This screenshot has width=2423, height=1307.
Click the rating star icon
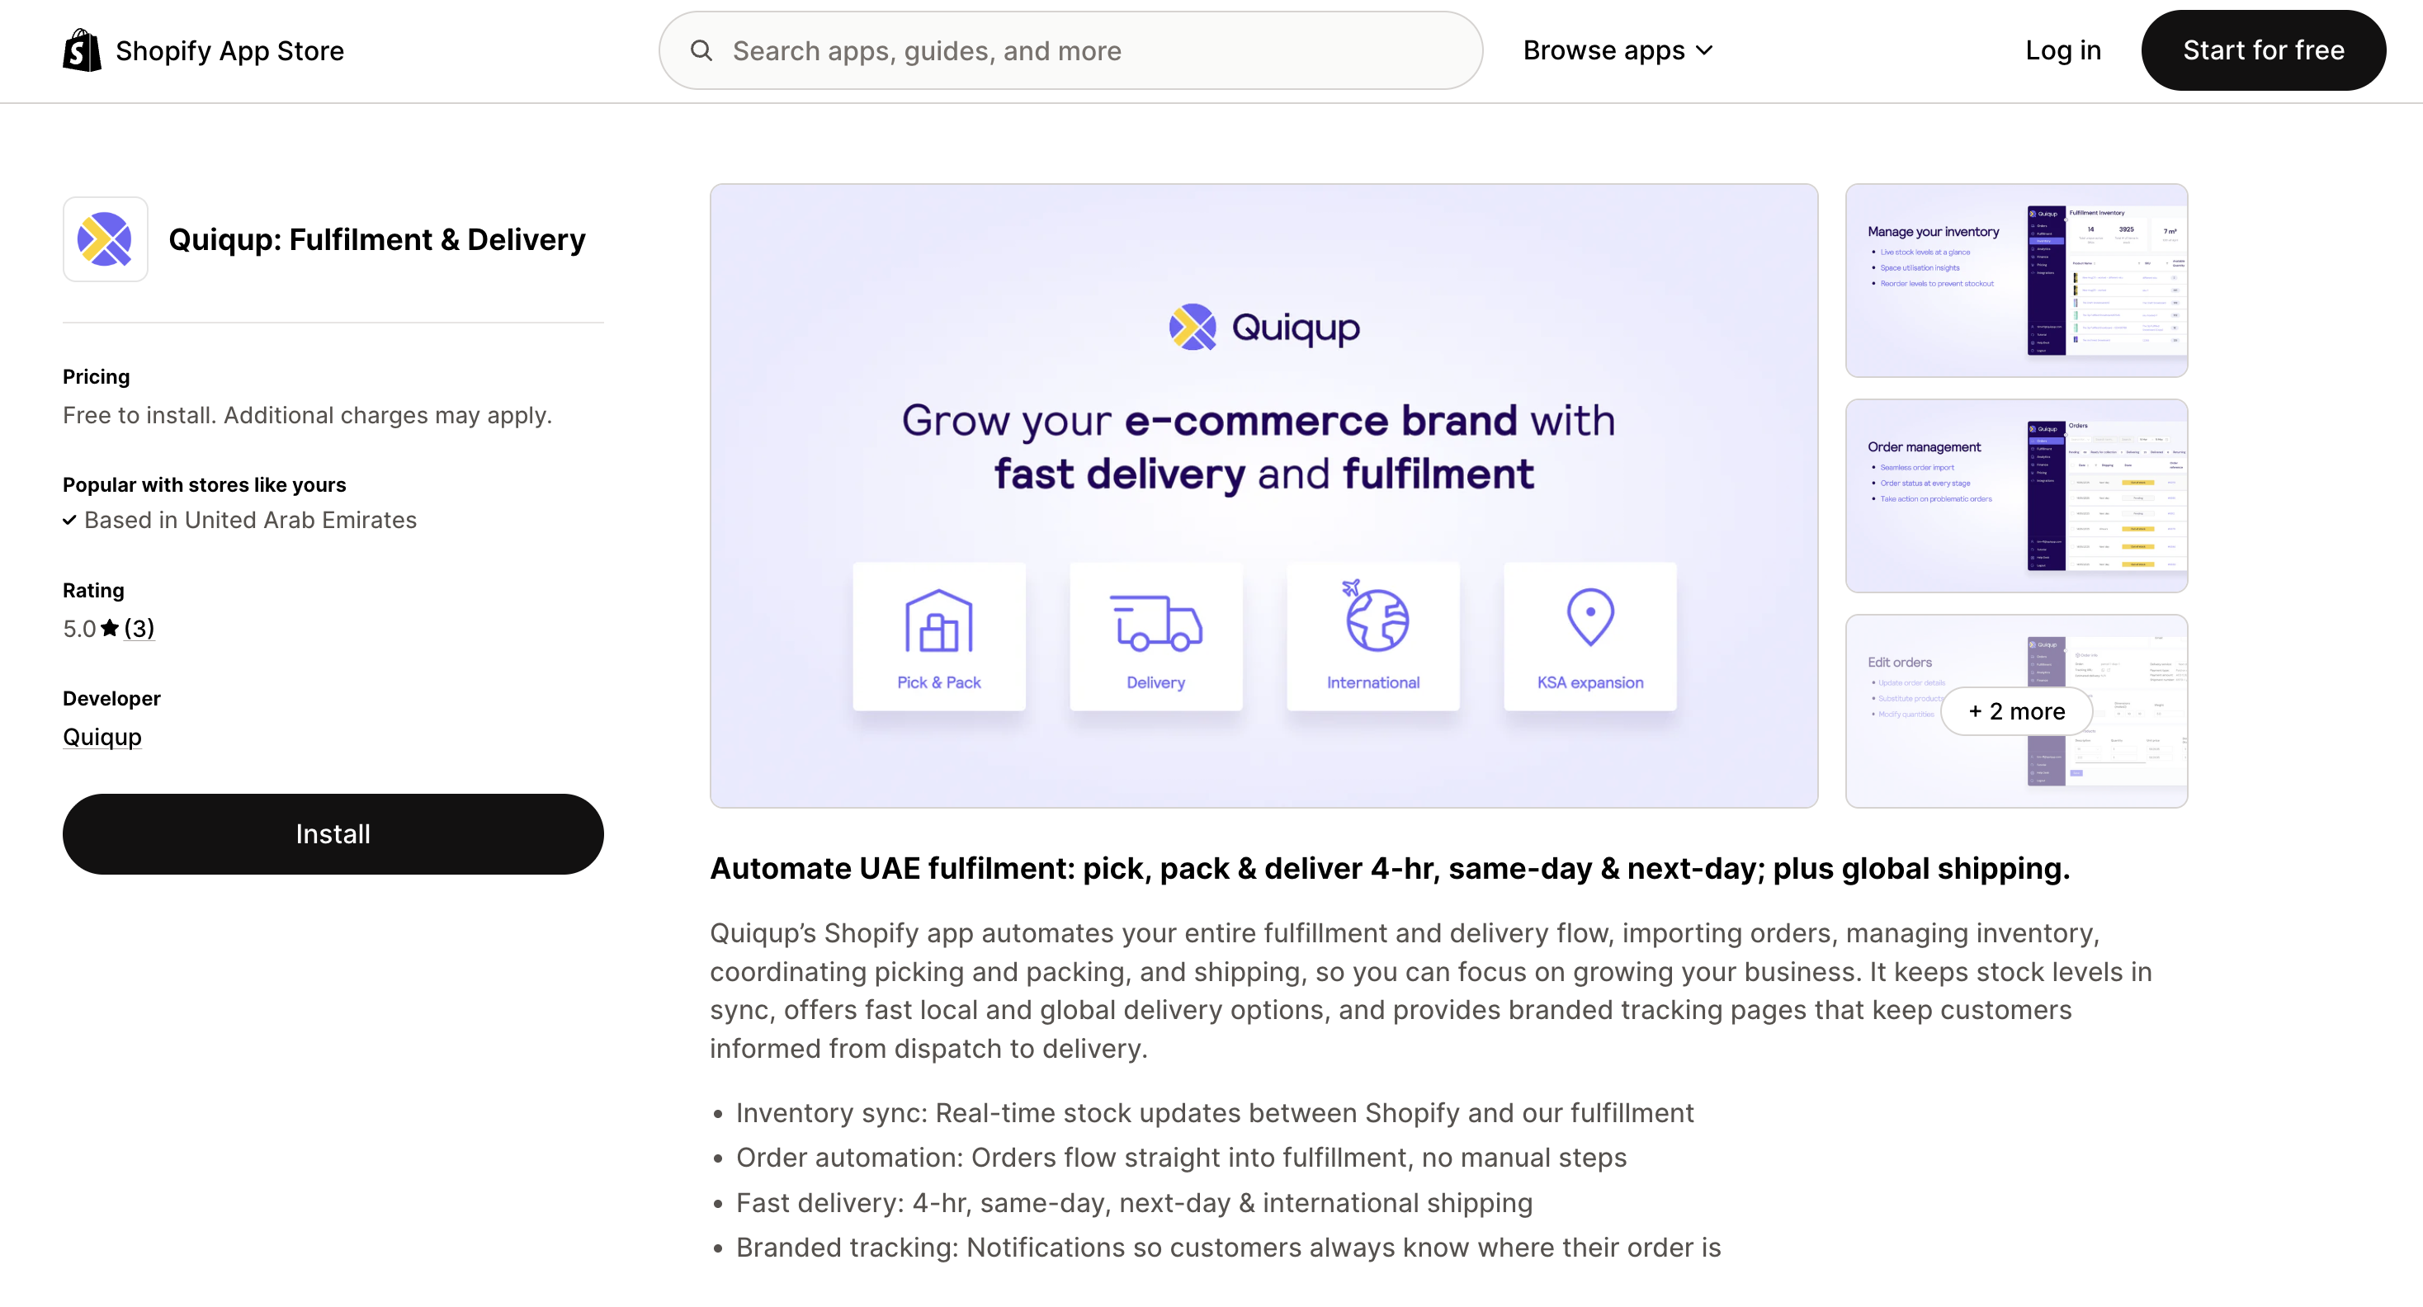(x=110, y=628)
